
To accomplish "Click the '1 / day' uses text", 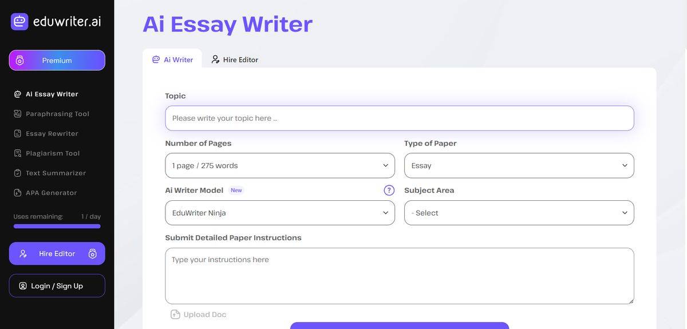I will click(91, 216).
